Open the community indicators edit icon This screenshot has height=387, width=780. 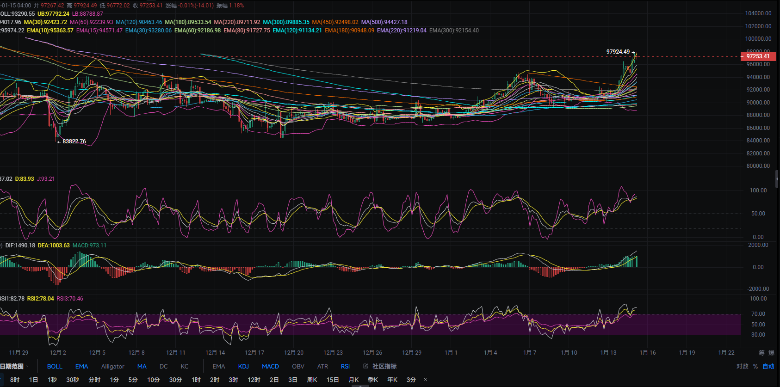point(366,366)
